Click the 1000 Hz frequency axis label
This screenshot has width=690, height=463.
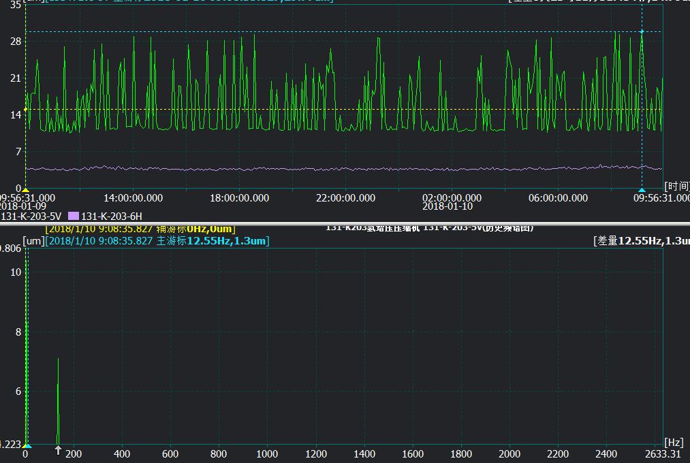click(267, 454)
